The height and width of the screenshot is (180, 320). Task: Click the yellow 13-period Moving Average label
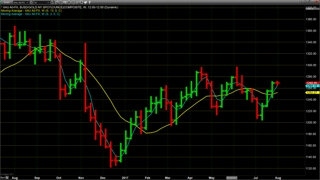point(31,12)
